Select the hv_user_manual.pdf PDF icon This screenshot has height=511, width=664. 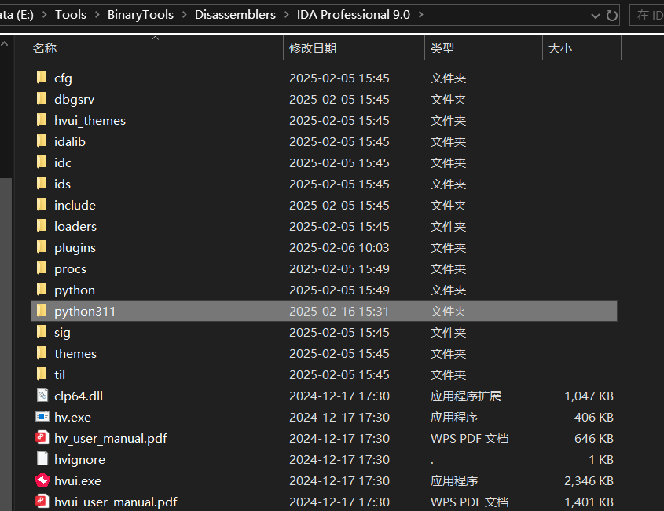click(x=42, y=437)
